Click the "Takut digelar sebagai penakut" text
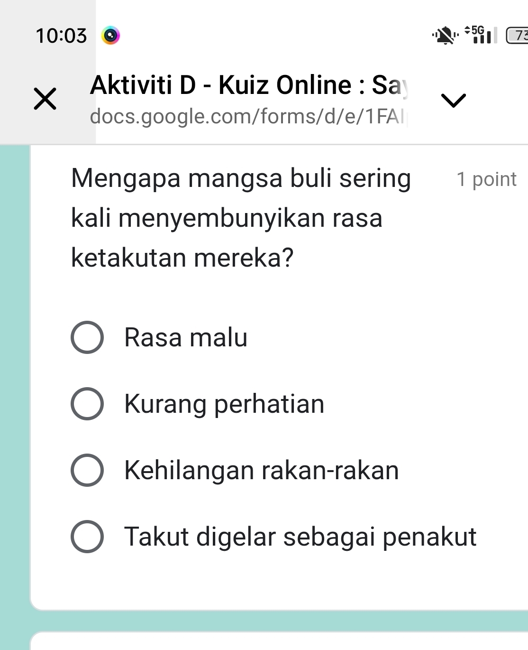This screenshot has width=528, height=650. coord(300,537)
